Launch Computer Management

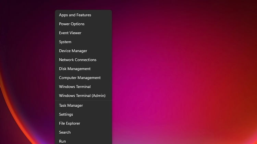click(x=83, y=78)
